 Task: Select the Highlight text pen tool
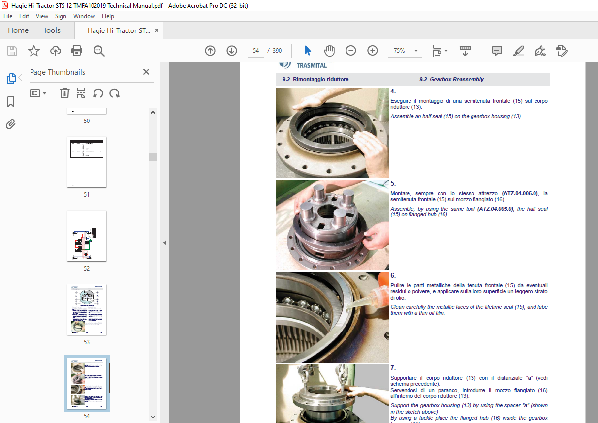[519, 51]
